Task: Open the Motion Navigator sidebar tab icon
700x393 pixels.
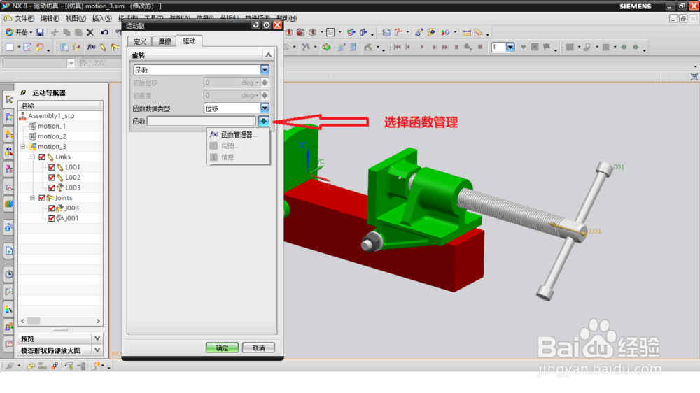Action: [9, 99]
